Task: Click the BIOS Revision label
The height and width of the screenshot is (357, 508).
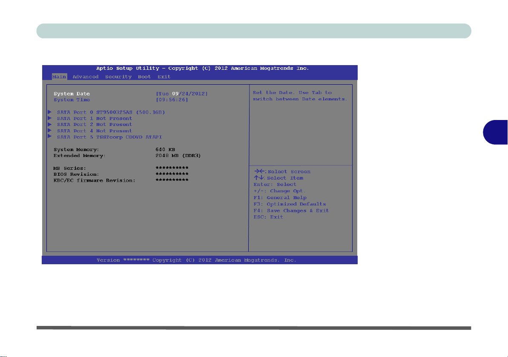Action: 76,174
